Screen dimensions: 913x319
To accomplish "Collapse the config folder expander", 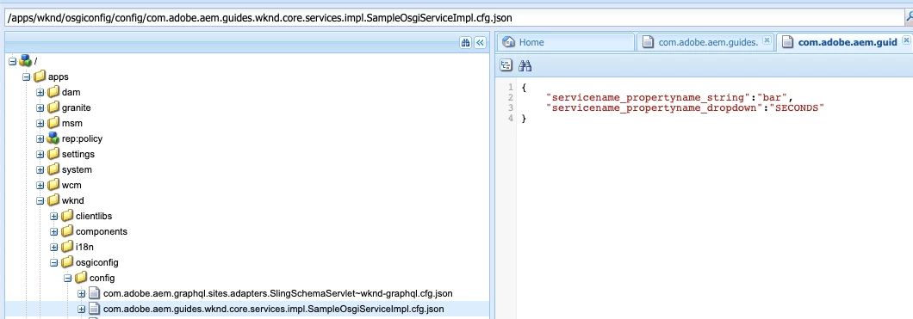I will pyautogui.click(x=67, y=279).
